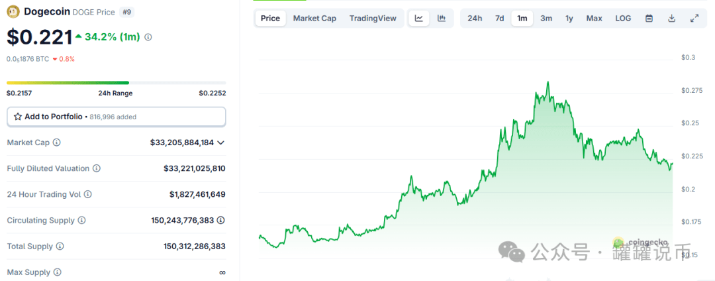Toggle the LOG scale option
This screenshot has height=281, width=715.
623,19
